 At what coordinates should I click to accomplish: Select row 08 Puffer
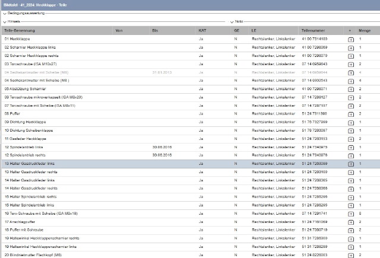(x=191, y=114)
